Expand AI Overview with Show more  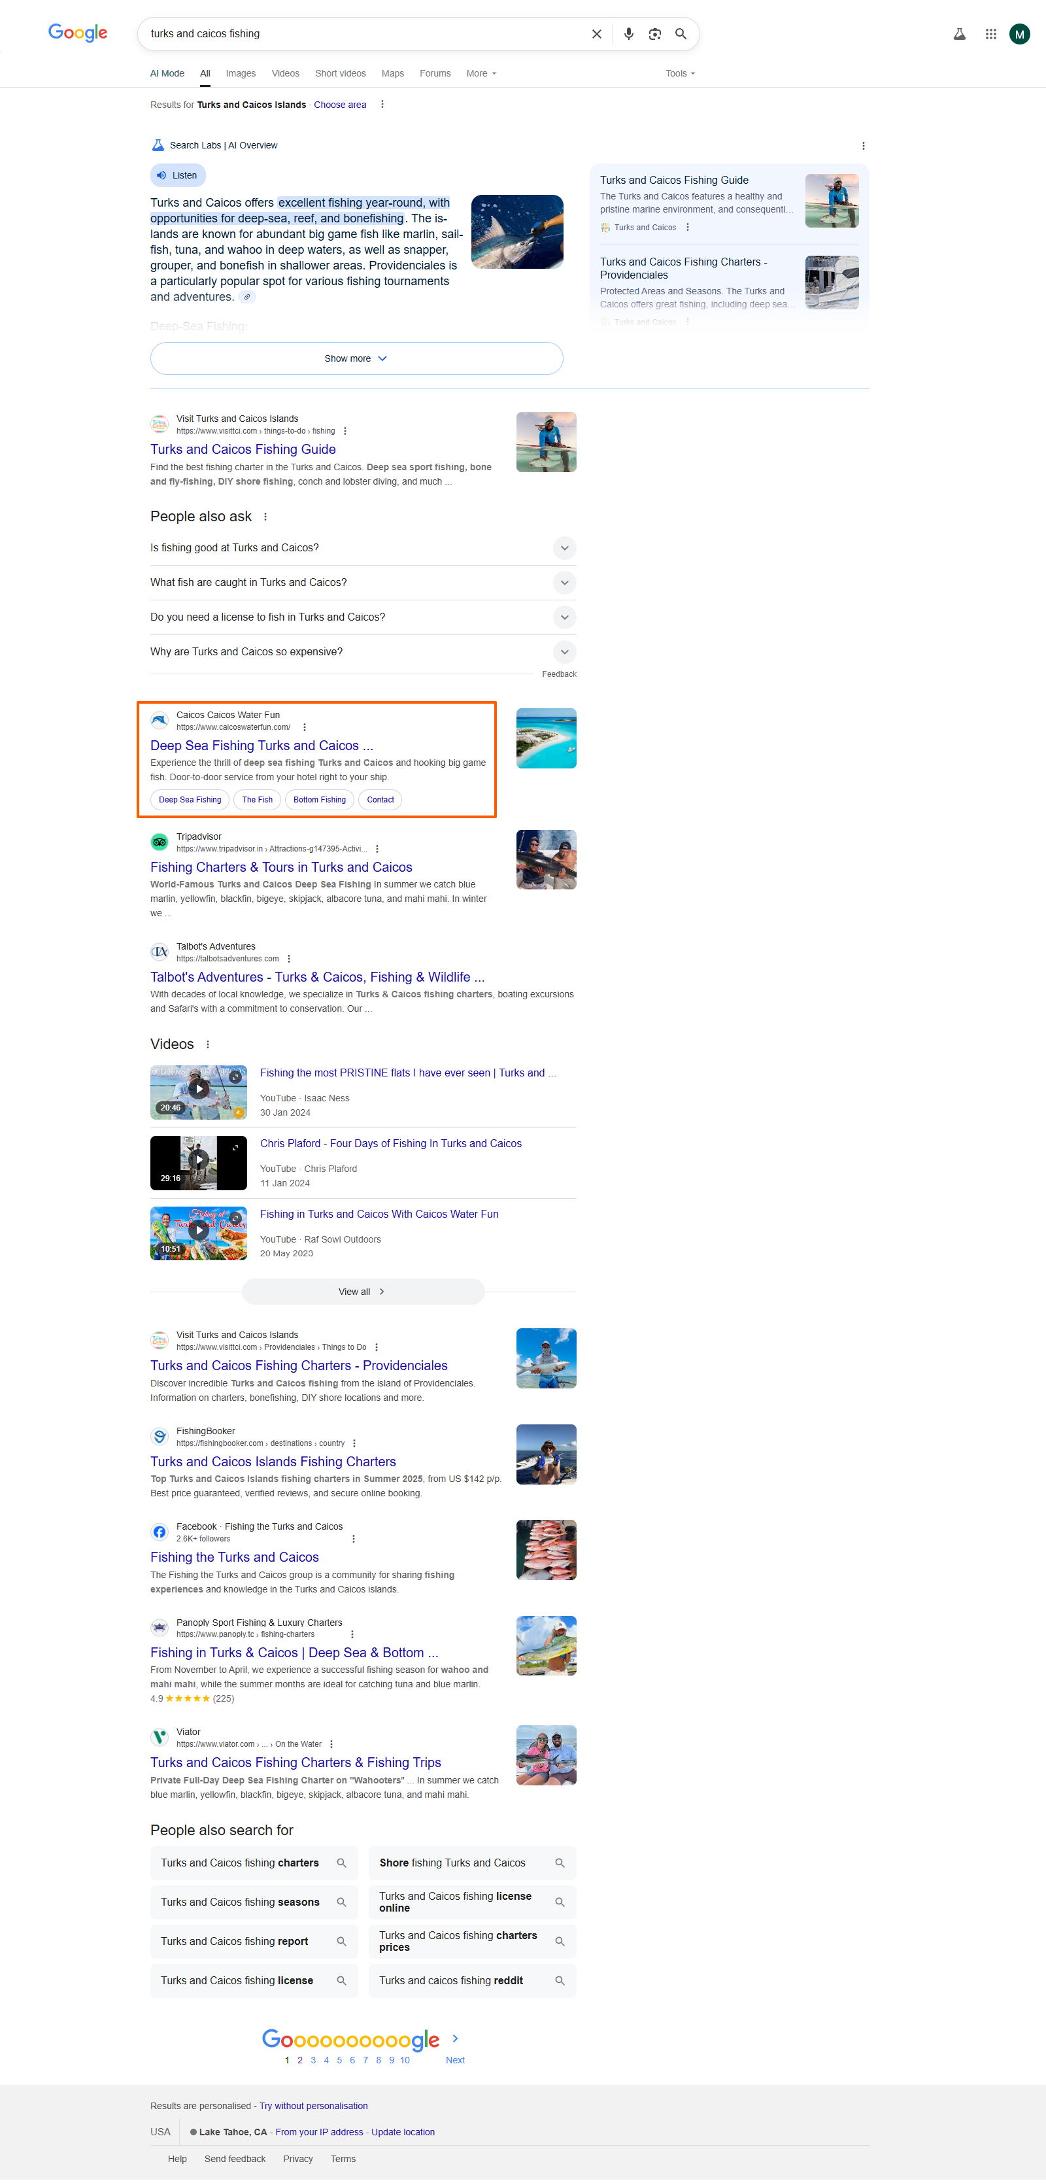(356, 358)
